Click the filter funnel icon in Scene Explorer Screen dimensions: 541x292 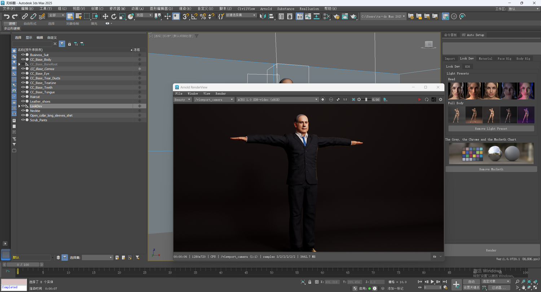tap(62, 44)
